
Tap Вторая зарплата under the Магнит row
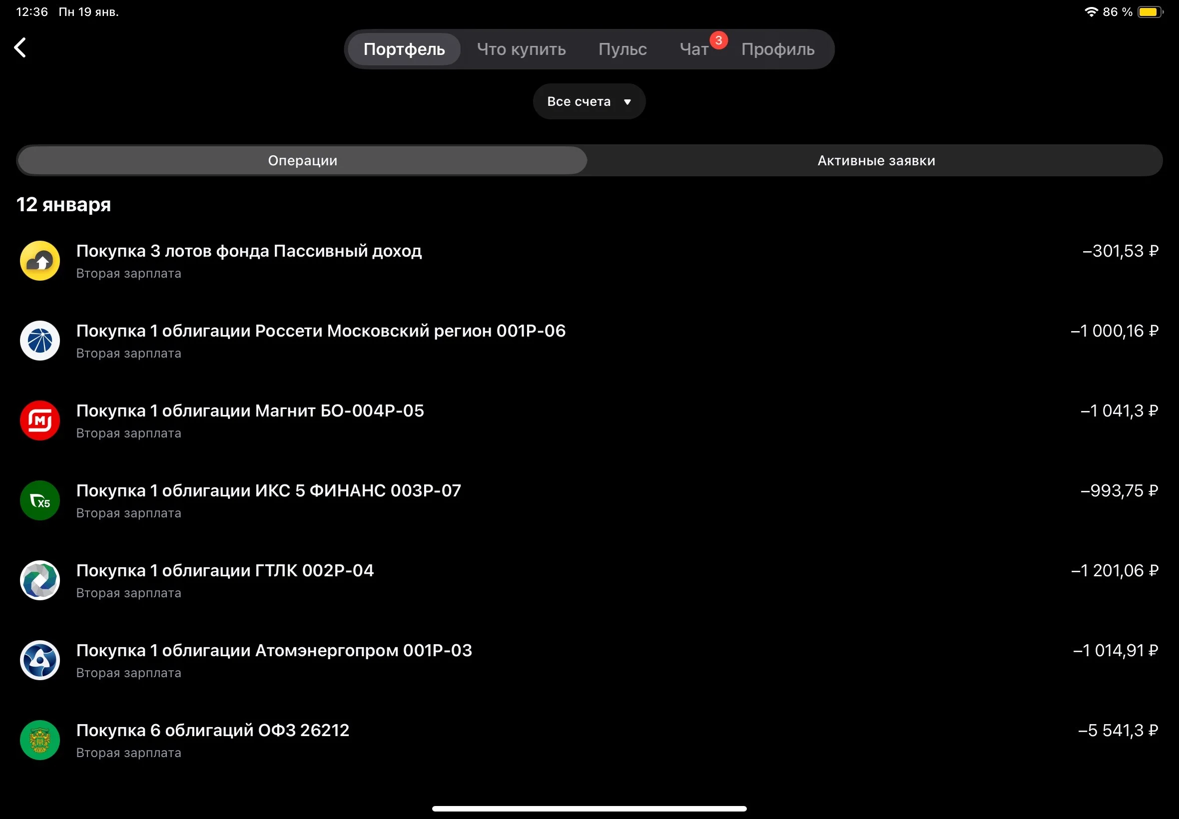128,433
